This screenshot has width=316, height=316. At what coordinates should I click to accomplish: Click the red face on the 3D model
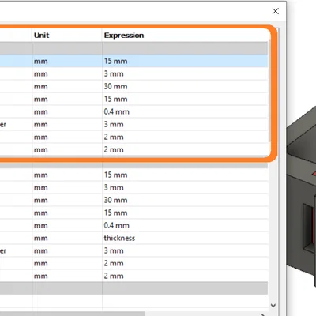point(314,174)
